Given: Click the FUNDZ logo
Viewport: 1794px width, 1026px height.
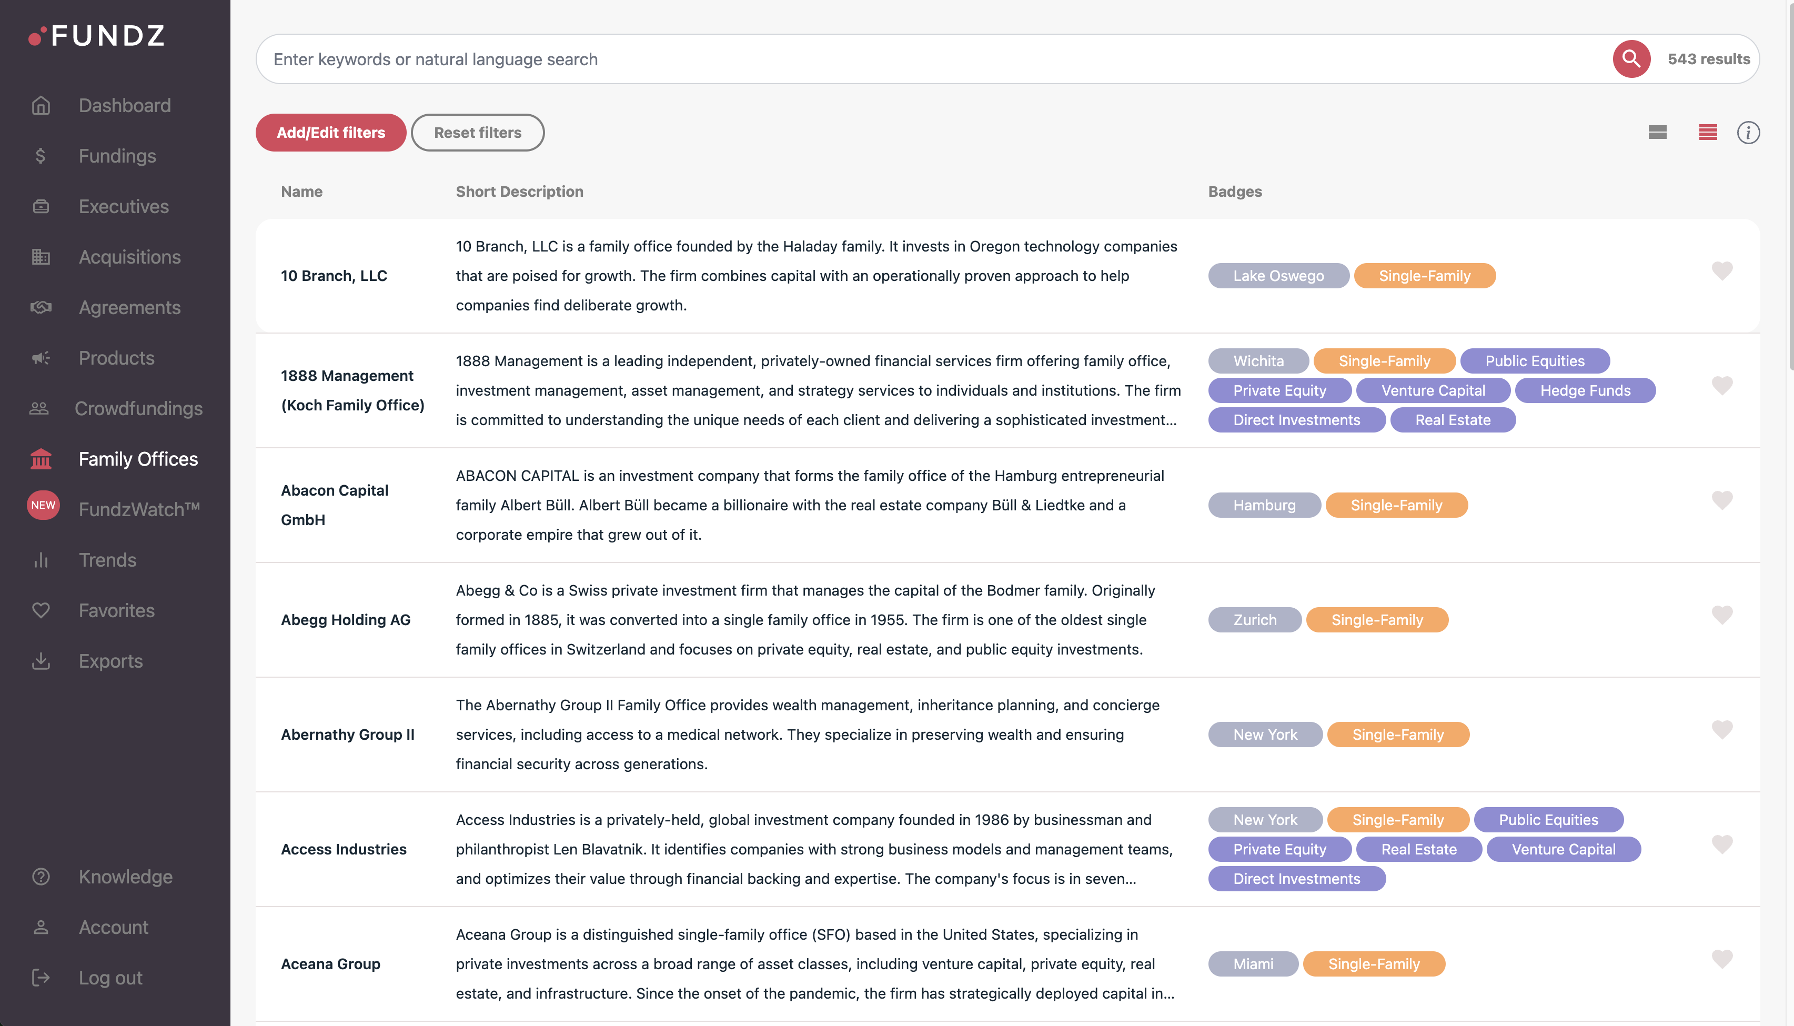Looking at the screenshot, I should (96, 35).
